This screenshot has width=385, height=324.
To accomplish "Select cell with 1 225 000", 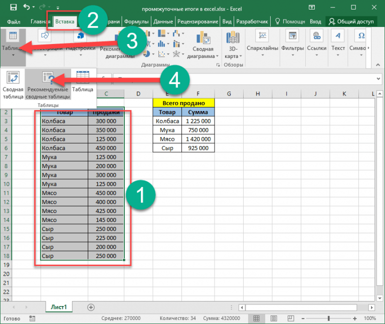I will [198, 121].
